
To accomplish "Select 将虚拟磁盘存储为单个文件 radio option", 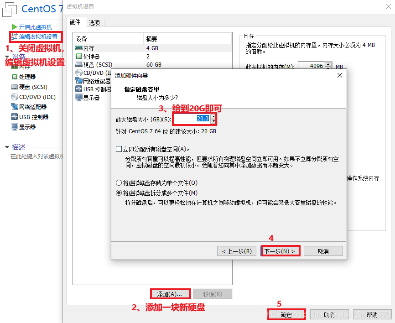I will click(x=119, y=182).
